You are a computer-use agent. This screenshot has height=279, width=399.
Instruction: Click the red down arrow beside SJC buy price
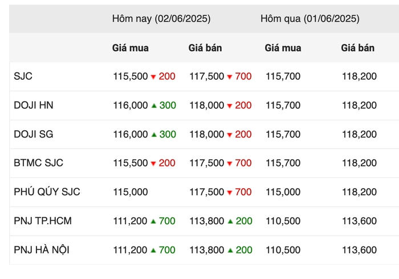[153, 76]
